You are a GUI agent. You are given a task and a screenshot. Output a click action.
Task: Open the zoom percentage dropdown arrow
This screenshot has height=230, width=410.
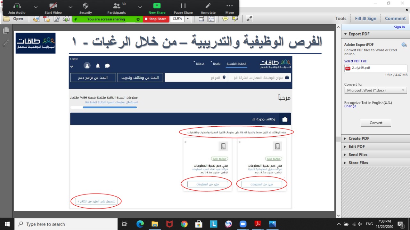(x=188, y=19)
